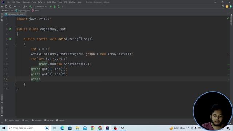Run with coverage icon in toolbar
This screenshot has height=131, width=233.
(x=59, y=7)
